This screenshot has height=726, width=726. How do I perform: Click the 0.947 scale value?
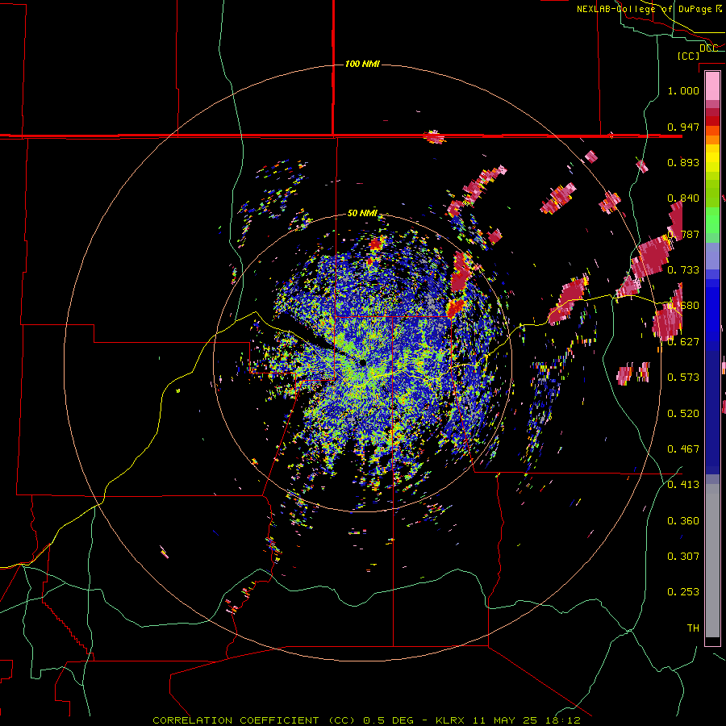pyautogui.click(x=683, y=127)
